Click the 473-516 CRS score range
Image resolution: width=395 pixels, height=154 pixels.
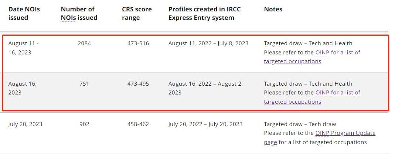[138, 43]
